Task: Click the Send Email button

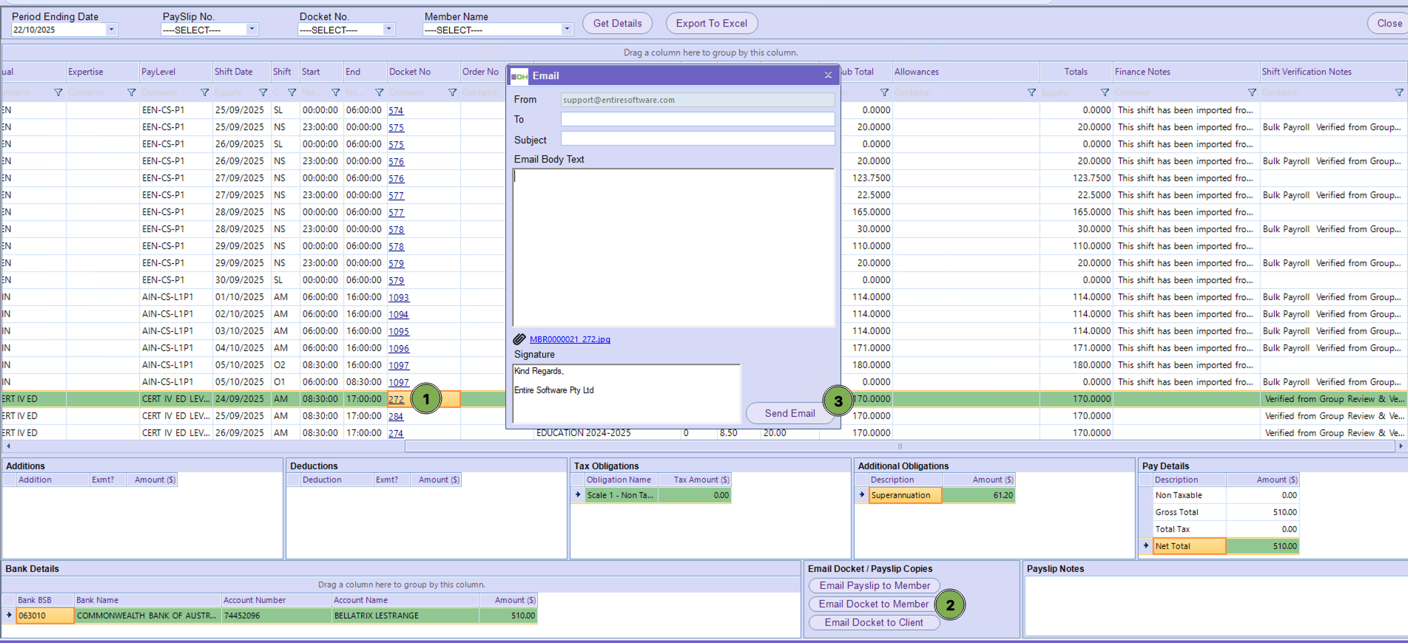Action: pos(789,413)
